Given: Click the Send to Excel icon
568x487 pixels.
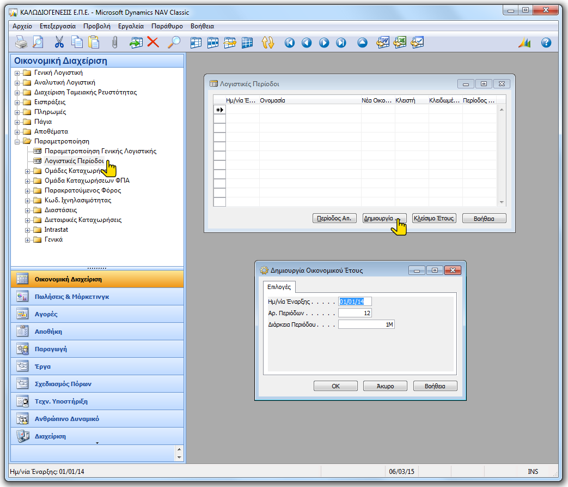Looking at the screenshot, I should click(400, 43).
